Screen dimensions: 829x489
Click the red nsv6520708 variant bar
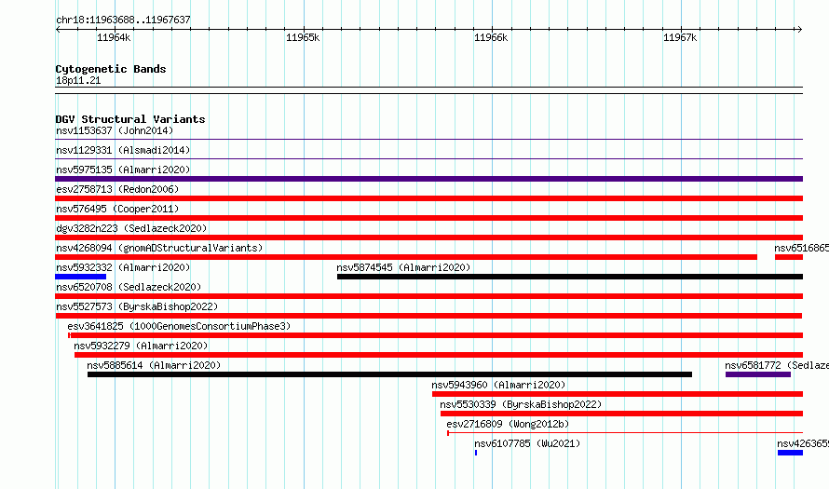428,296
